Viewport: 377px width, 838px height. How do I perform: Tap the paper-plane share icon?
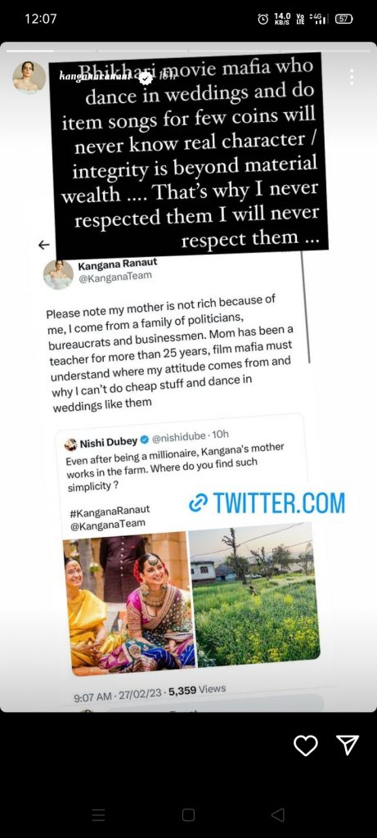pyautogui.click(x=348, y=744)
